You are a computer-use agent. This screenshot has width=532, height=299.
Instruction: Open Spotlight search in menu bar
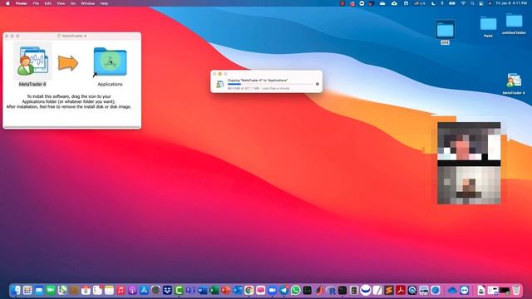[x=472, y=3]
